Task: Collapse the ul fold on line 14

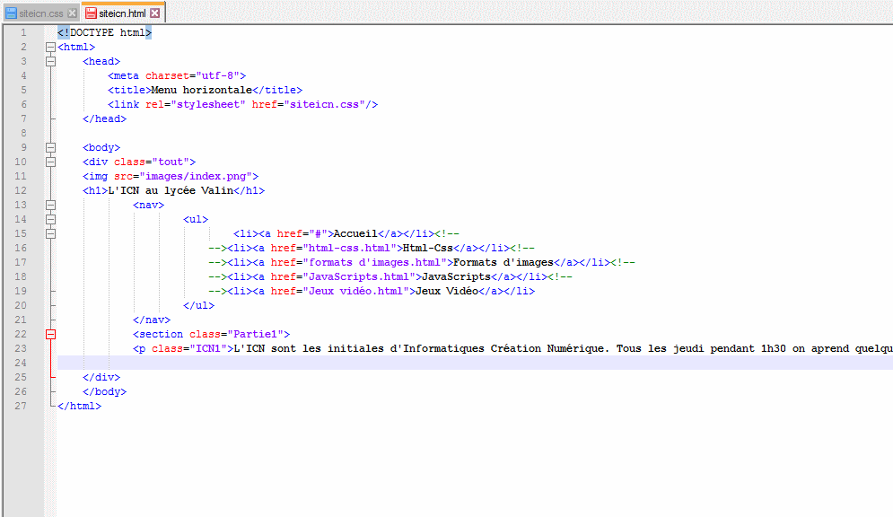Action: coord(50,219)
